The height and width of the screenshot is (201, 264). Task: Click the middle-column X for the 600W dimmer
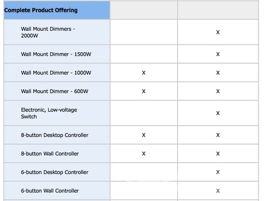tap(144, 91)
